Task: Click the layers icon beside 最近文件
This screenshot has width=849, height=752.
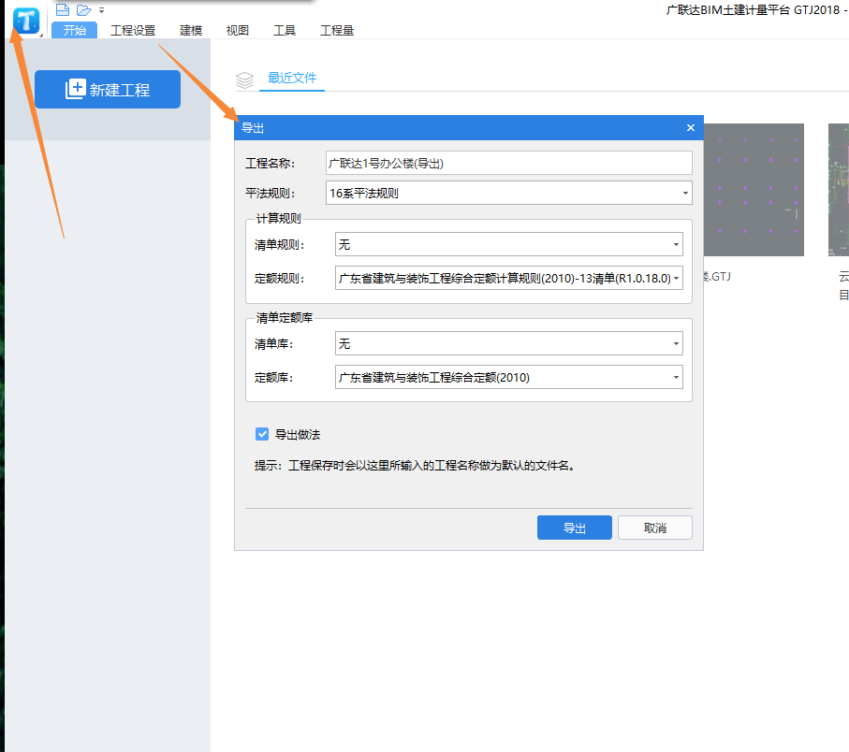Action: (x=244, y=80)
